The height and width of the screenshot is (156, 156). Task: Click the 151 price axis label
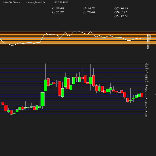147,66
